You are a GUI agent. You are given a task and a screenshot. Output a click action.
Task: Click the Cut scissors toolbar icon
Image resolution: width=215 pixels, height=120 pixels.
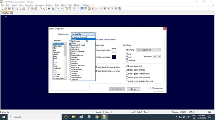click(29, 8)
